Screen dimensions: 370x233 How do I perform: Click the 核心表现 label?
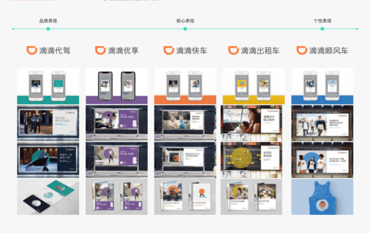pos(185,21)
